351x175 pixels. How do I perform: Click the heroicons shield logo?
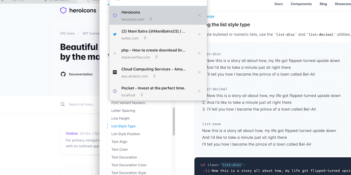[x=63, y=10]
